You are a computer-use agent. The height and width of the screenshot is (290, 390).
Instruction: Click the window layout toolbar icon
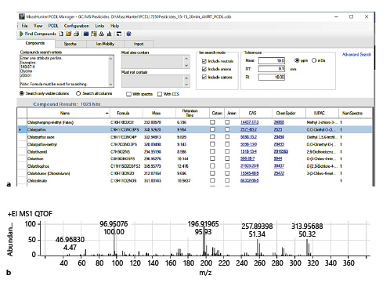click(119, 34)
